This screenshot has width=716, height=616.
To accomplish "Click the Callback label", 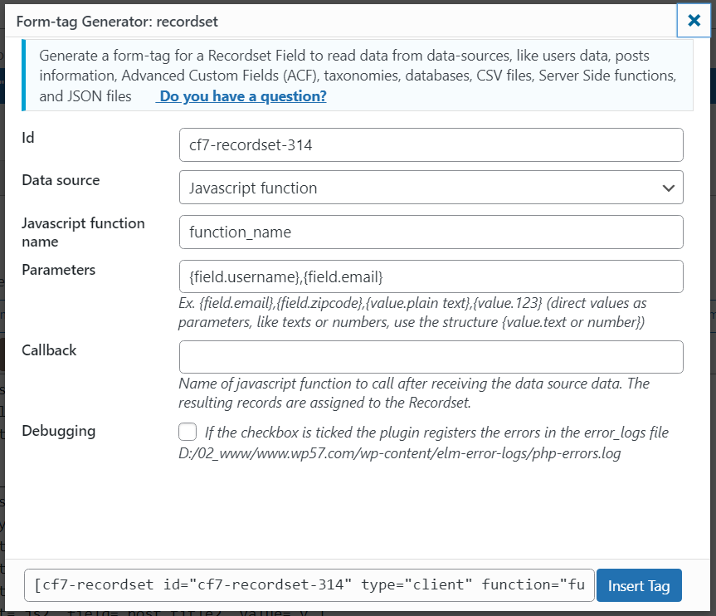I will [49, 350].
